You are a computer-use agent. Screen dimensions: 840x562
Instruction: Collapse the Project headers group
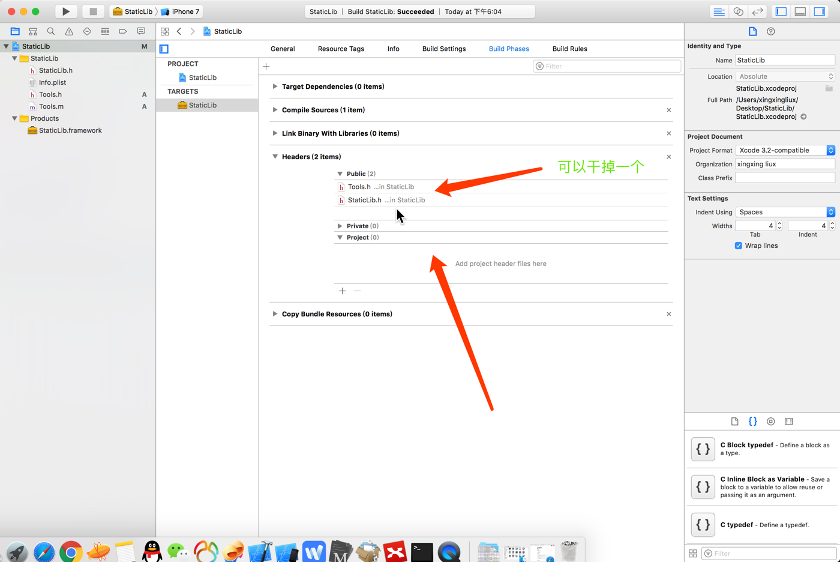click(340, 237)
